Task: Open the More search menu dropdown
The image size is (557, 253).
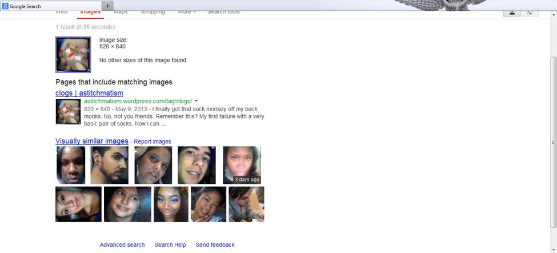Action: pyautogui.click(x=186, y=12)
